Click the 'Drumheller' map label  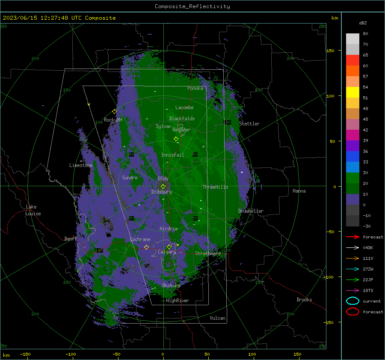pyautogui.click(x=251, y=211)
